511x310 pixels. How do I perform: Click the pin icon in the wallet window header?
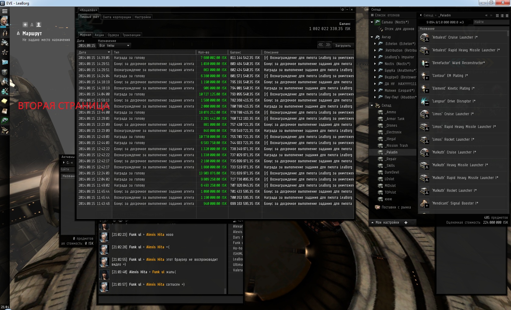[x=342, y=9]
